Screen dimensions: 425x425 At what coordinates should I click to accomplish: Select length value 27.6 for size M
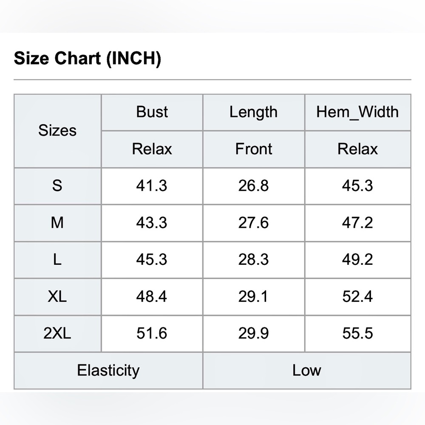coord(254,223)
